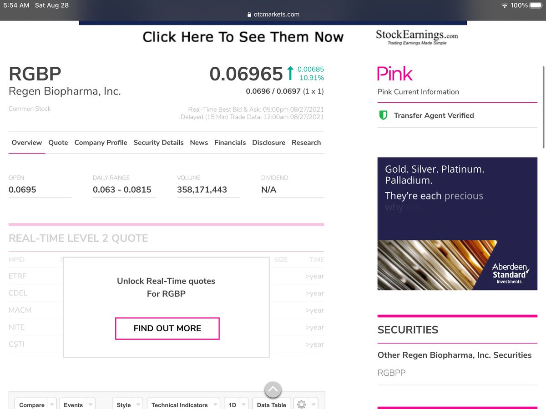Click the daily range 0.063 - 0.0815

122,190
